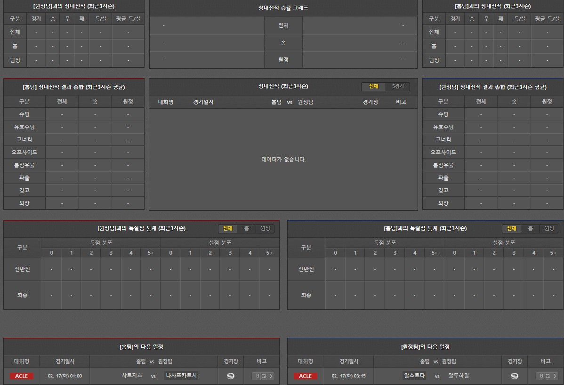
Task: Select 홈 filter in left 득실점 통계
Action: click(x=246, y=228)
